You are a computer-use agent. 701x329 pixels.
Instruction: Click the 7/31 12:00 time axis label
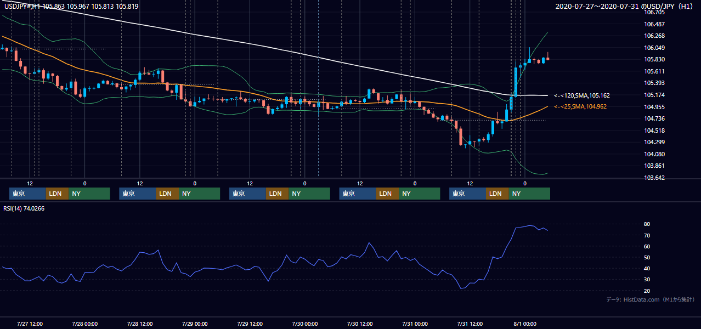point(470,324)
